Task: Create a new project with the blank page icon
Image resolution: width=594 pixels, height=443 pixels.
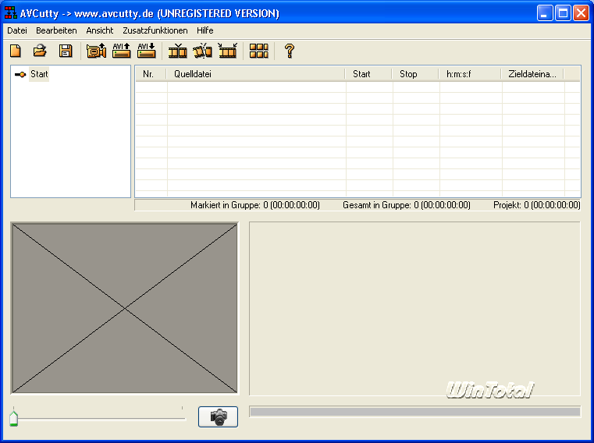Action: point(16,51)
